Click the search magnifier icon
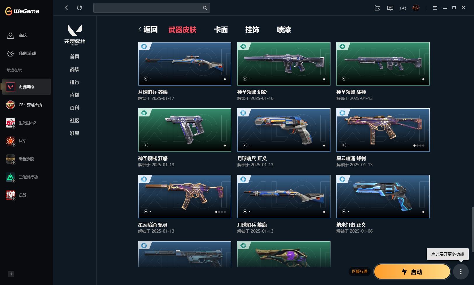 click(x=205, y=8)
